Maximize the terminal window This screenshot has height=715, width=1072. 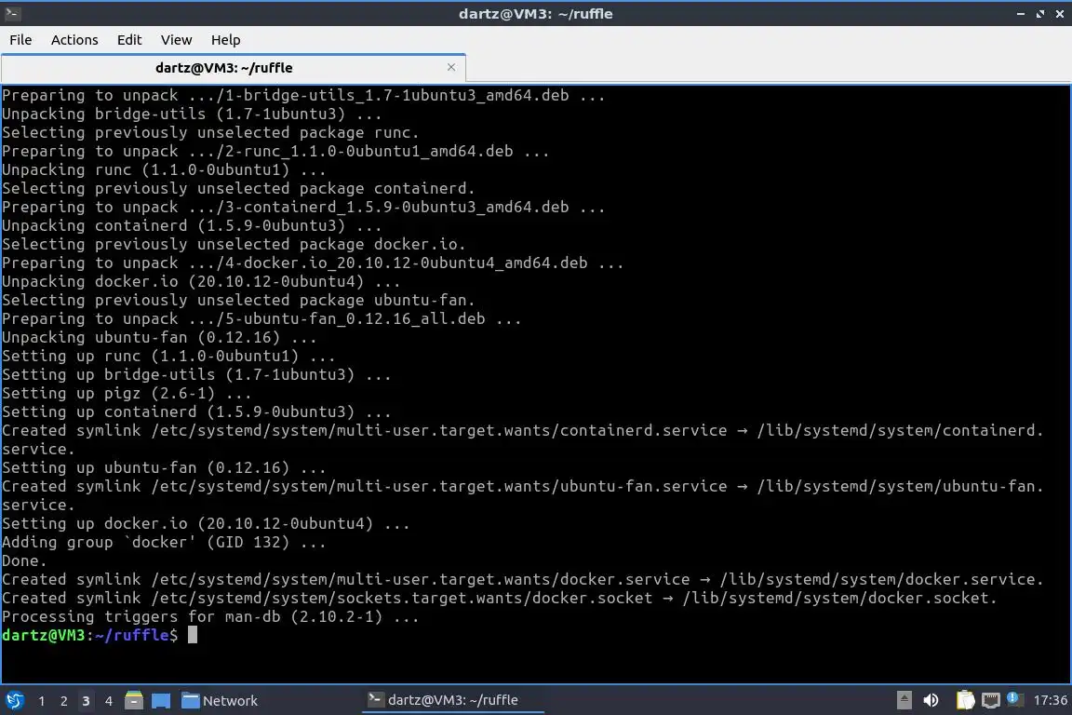pyautogui.click(x=1040, y=14)
